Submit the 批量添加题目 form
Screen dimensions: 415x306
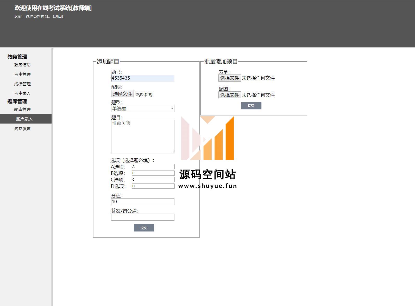click(x=251, y=106)
